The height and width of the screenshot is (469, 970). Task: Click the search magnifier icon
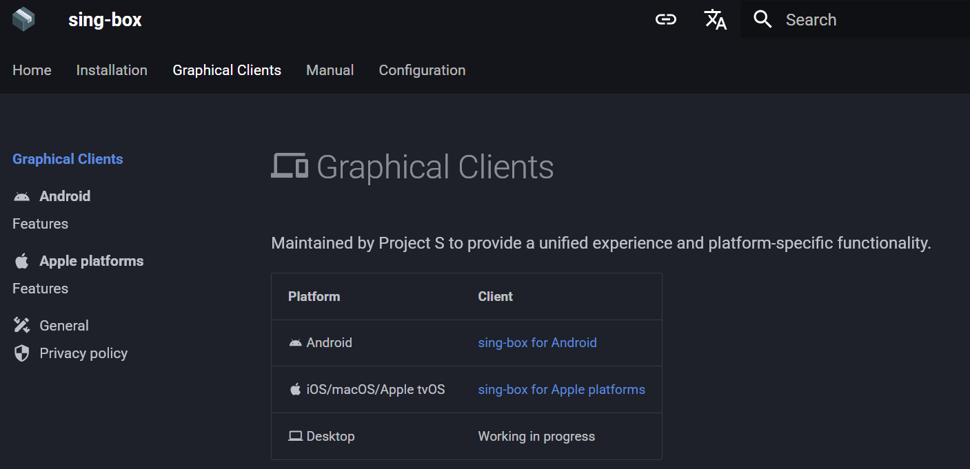coord(762,19)
